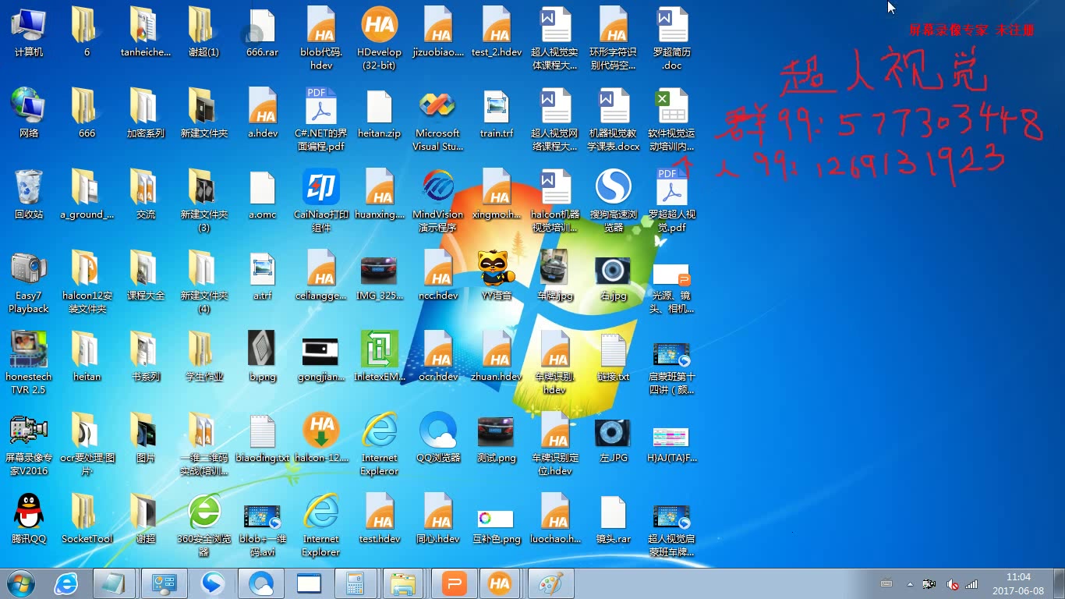
Task: Open halcon-12 installer icon
Action: [321, 438]
